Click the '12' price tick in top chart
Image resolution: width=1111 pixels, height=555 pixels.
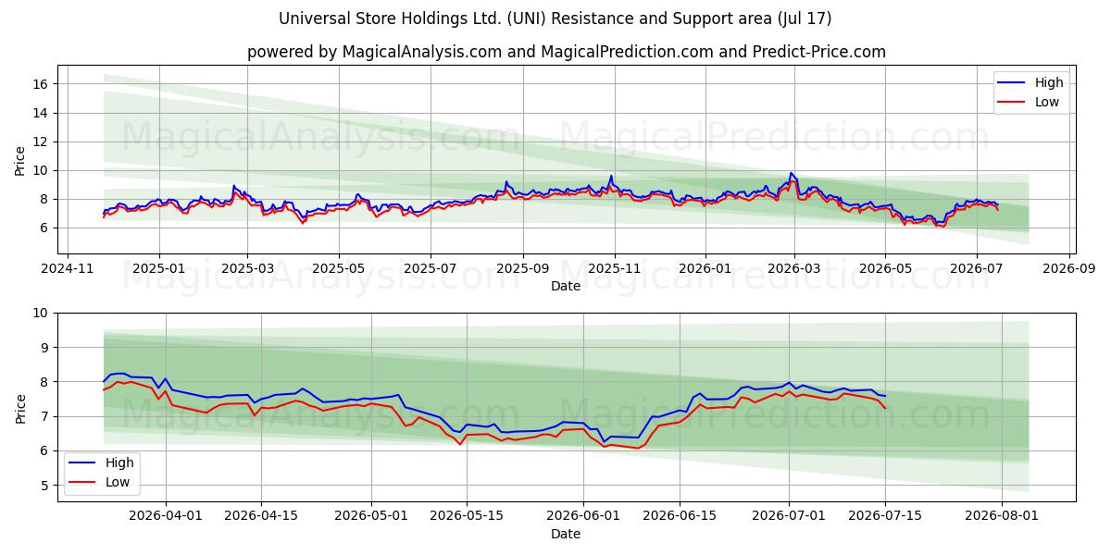point(42,142)
